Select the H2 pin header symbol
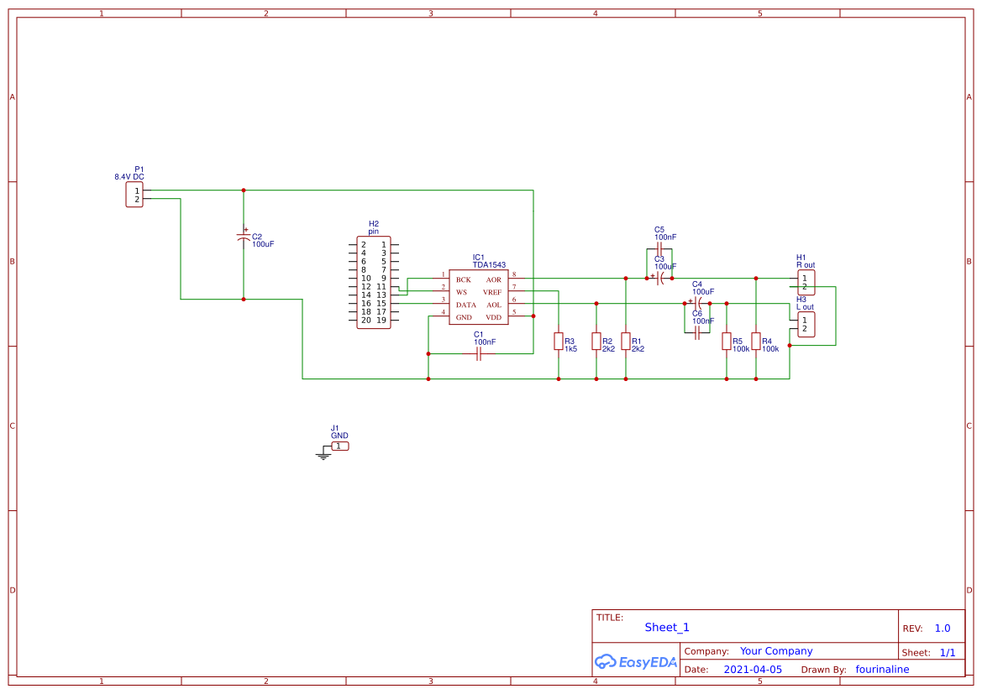 374,281
